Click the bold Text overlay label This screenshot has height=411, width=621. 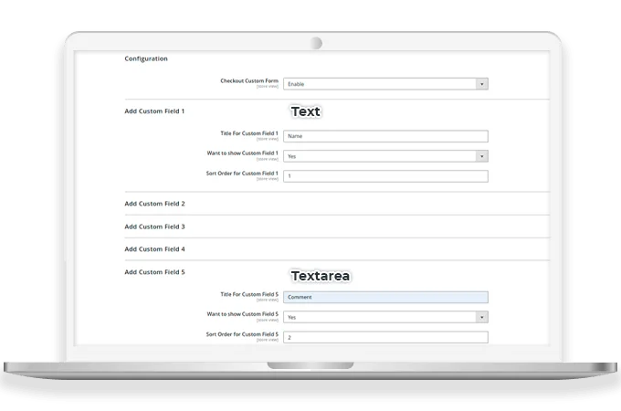(306, 111)
